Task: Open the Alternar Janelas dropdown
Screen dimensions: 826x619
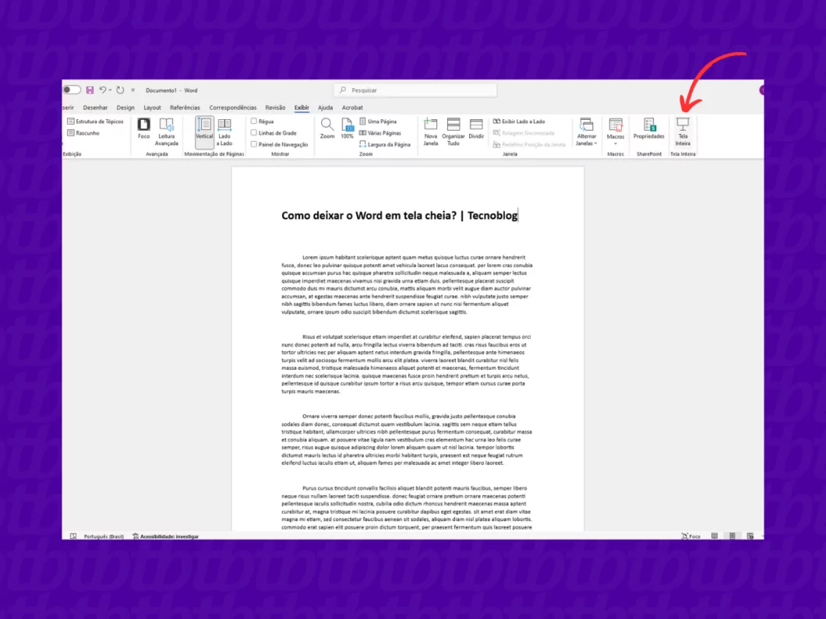Action: (586, 132)
